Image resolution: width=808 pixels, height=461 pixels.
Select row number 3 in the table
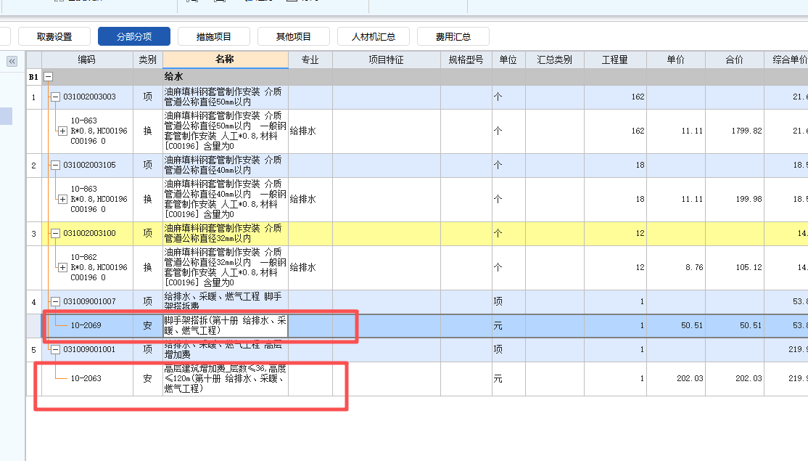pyautogui.click(x=34, y=234)
